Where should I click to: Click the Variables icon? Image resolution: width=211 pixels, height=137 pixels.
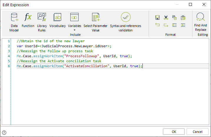tap(74, 17)
